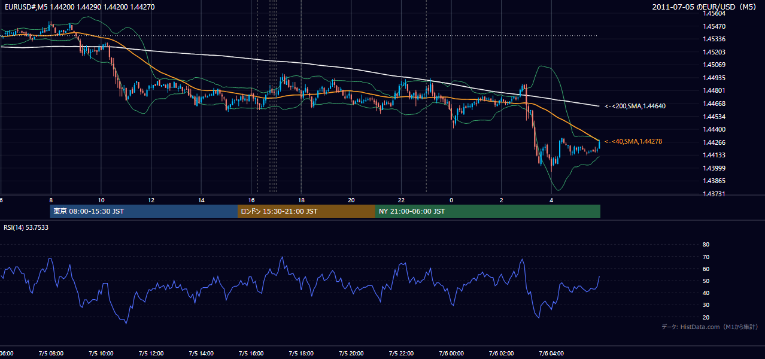
Task: Click the RSI(14) 53.7533 indicator label
Action: (26, 227)
